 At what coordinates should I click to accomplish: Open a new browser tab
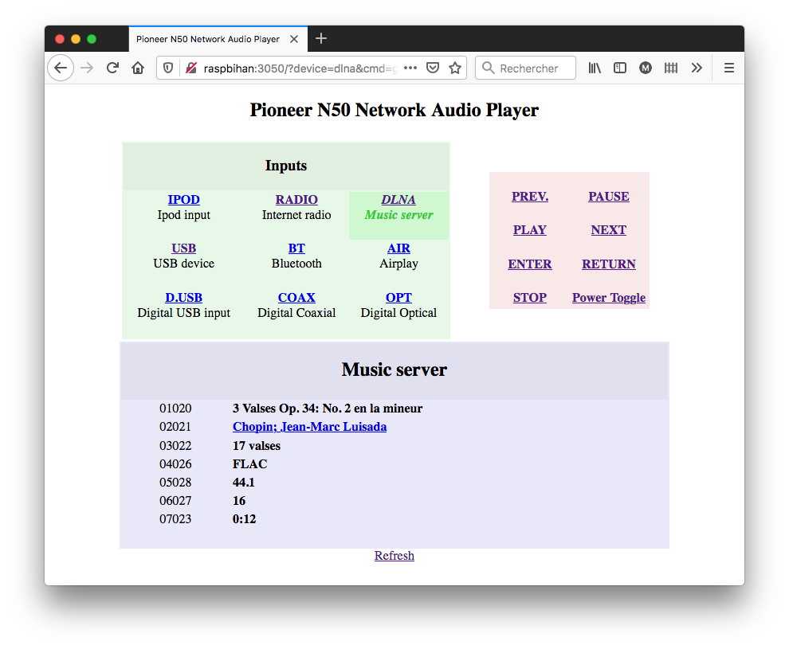(321, 39)
